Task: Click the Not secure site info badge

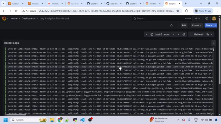Action: click(29, 11)
